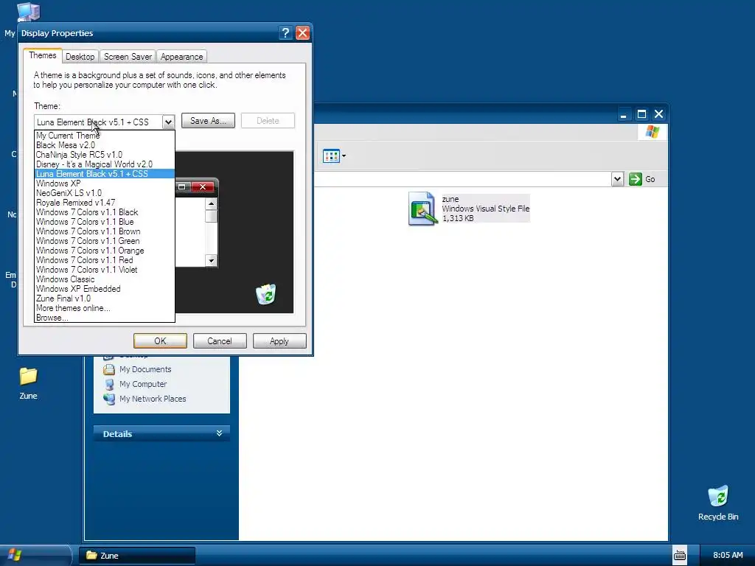Switch to the Appearance tab
This screenshot has height=566, width=755.
[x=181, y=56]
